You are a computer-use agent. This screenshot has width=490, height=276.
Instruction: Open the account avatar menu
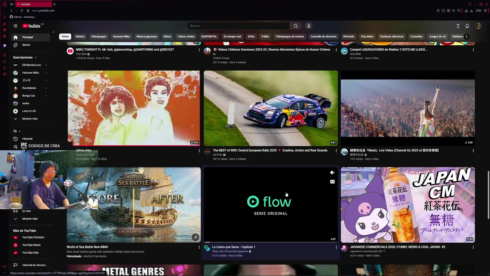[x=478, y=26]
